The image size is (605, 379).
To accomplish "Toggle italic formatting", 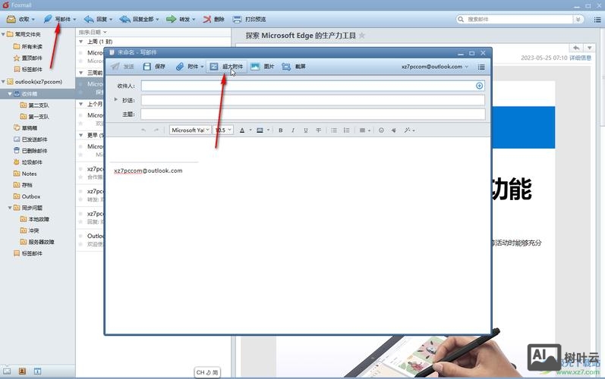I will (293, 130).
